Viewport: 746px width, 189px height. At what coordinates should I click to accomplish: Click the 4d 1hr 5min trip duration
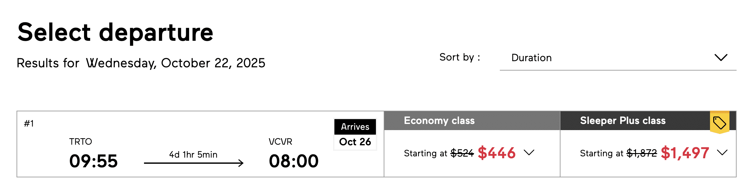point(193,155)
